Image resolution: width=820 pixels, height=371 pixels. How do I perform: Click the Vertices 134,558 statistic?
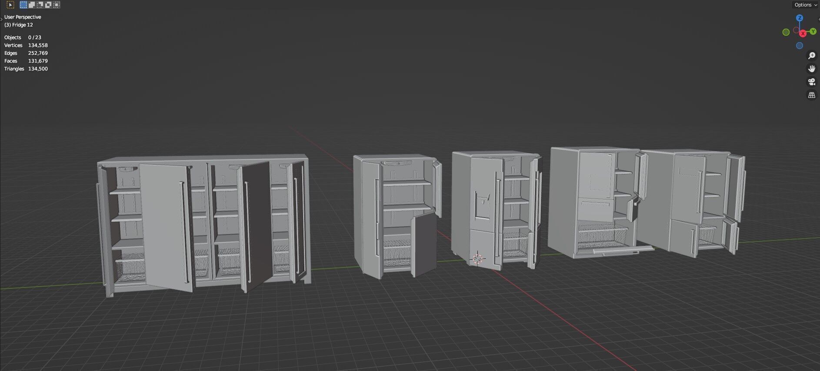pyautogui.click(x=26, y=45)
